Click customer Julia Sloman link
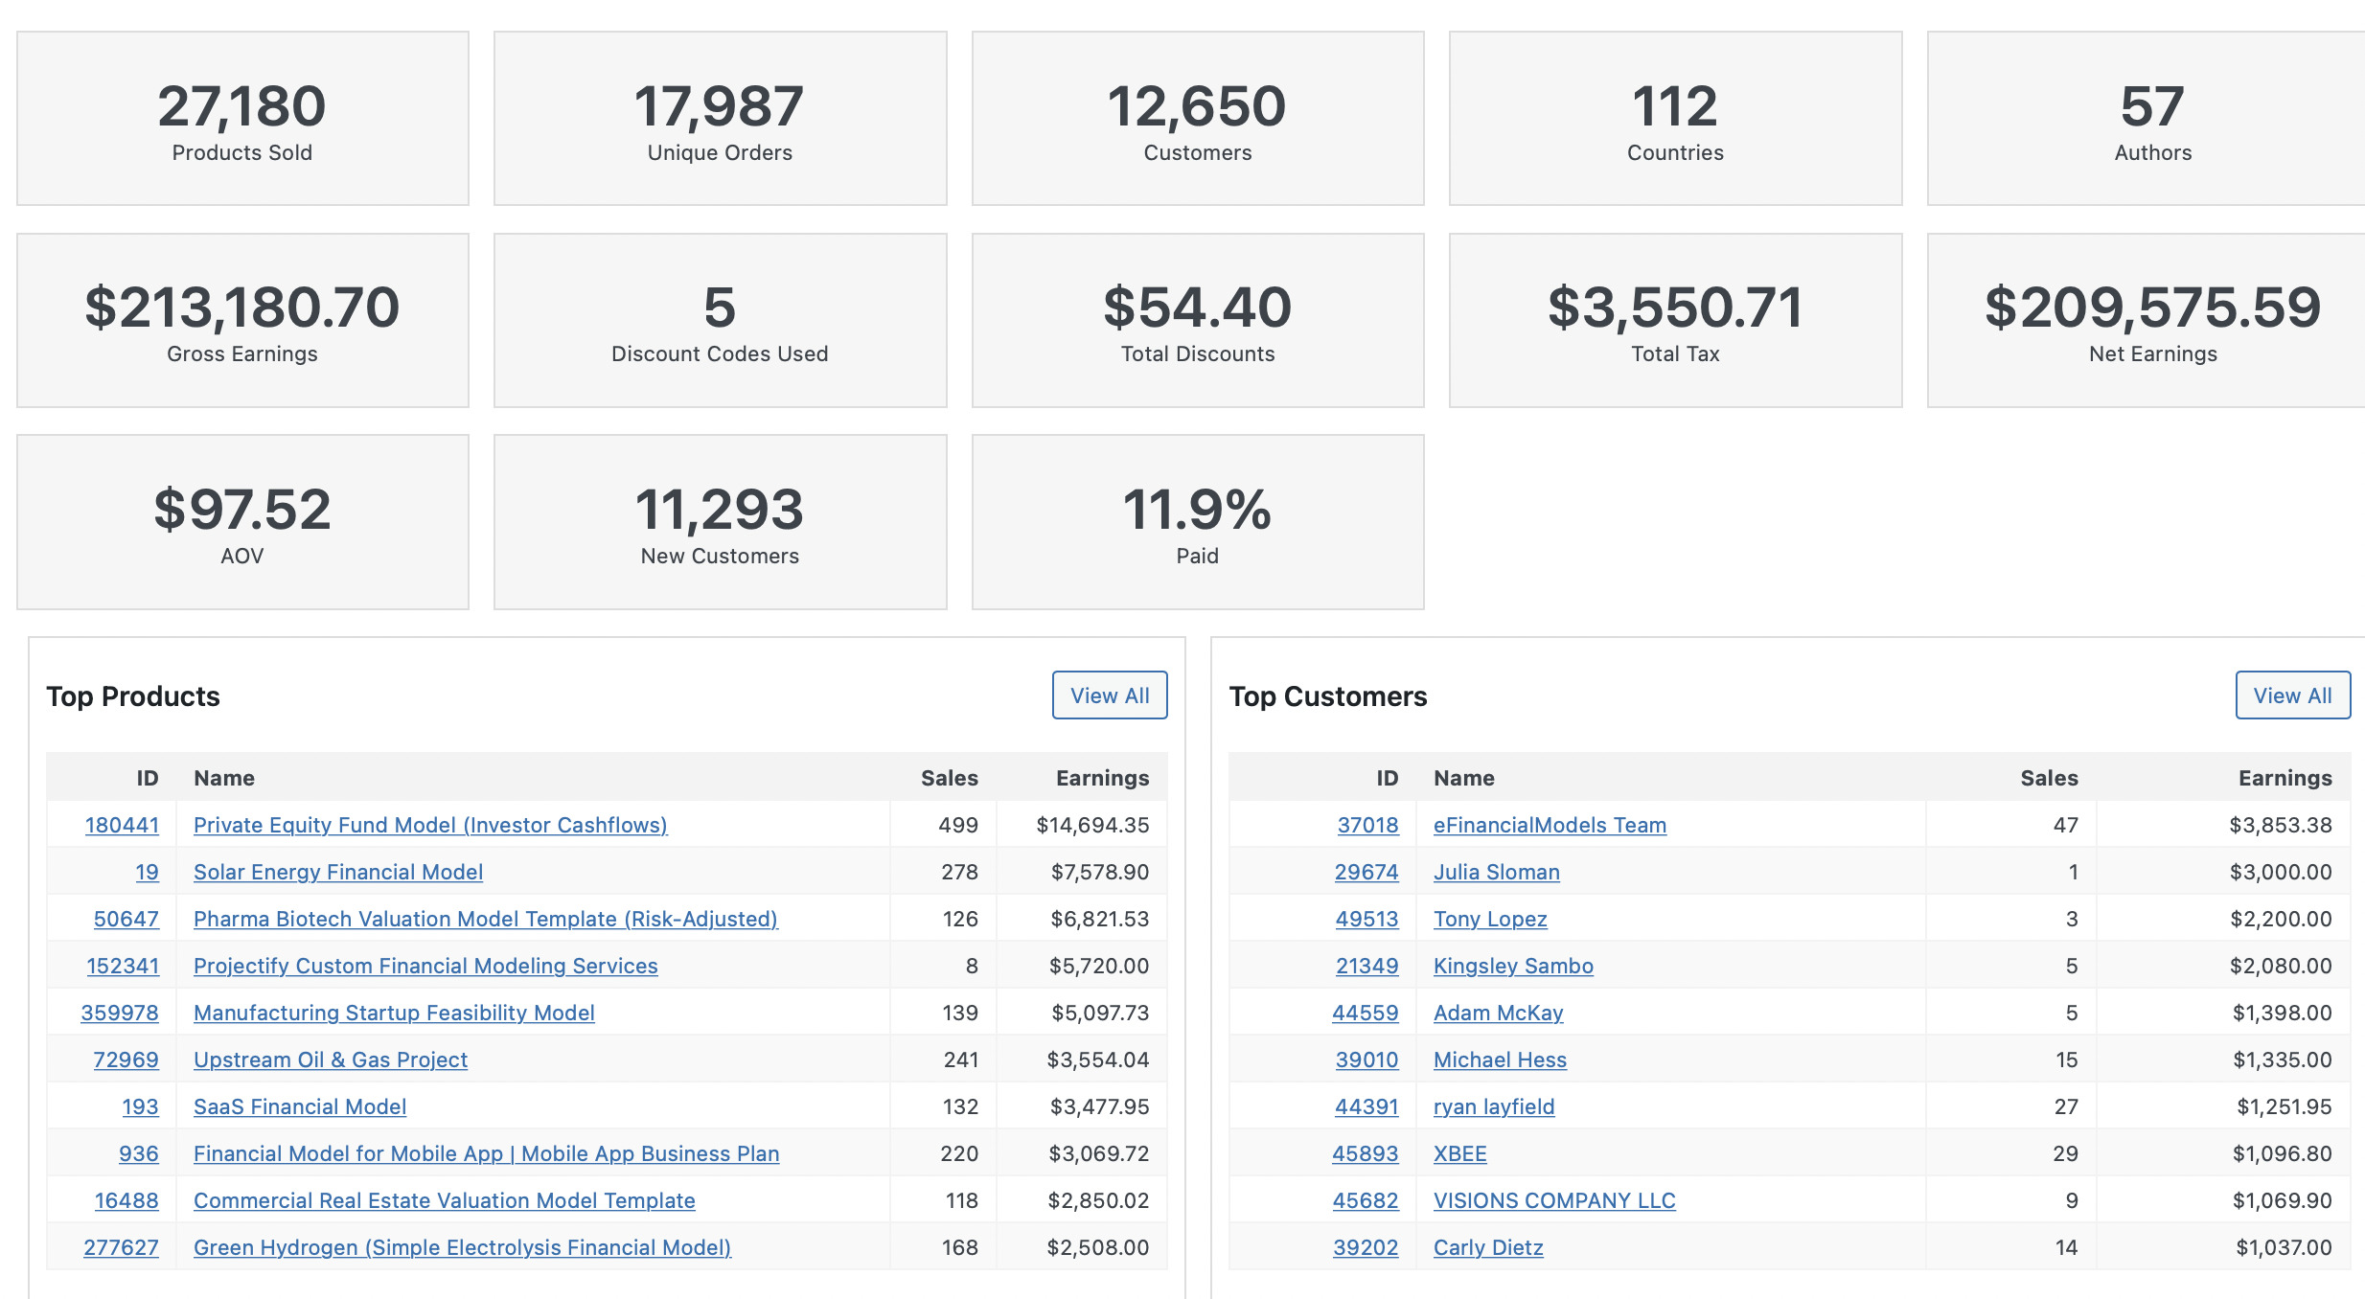Viewport: 2365px width, 1299px height. [1496, 872]
